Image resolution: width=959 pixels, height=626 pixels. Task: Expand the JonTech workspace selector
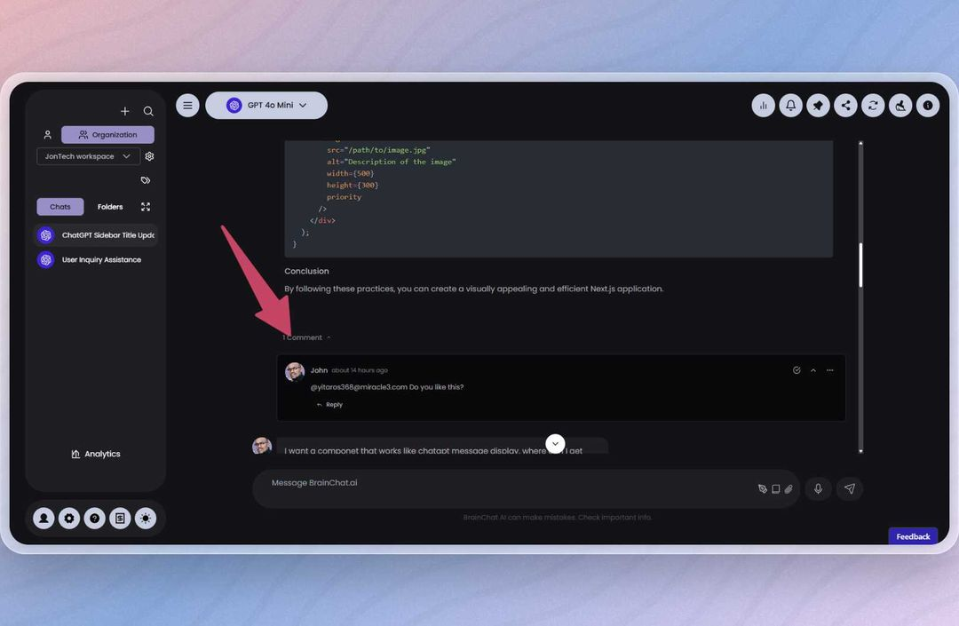click(88, 156)
